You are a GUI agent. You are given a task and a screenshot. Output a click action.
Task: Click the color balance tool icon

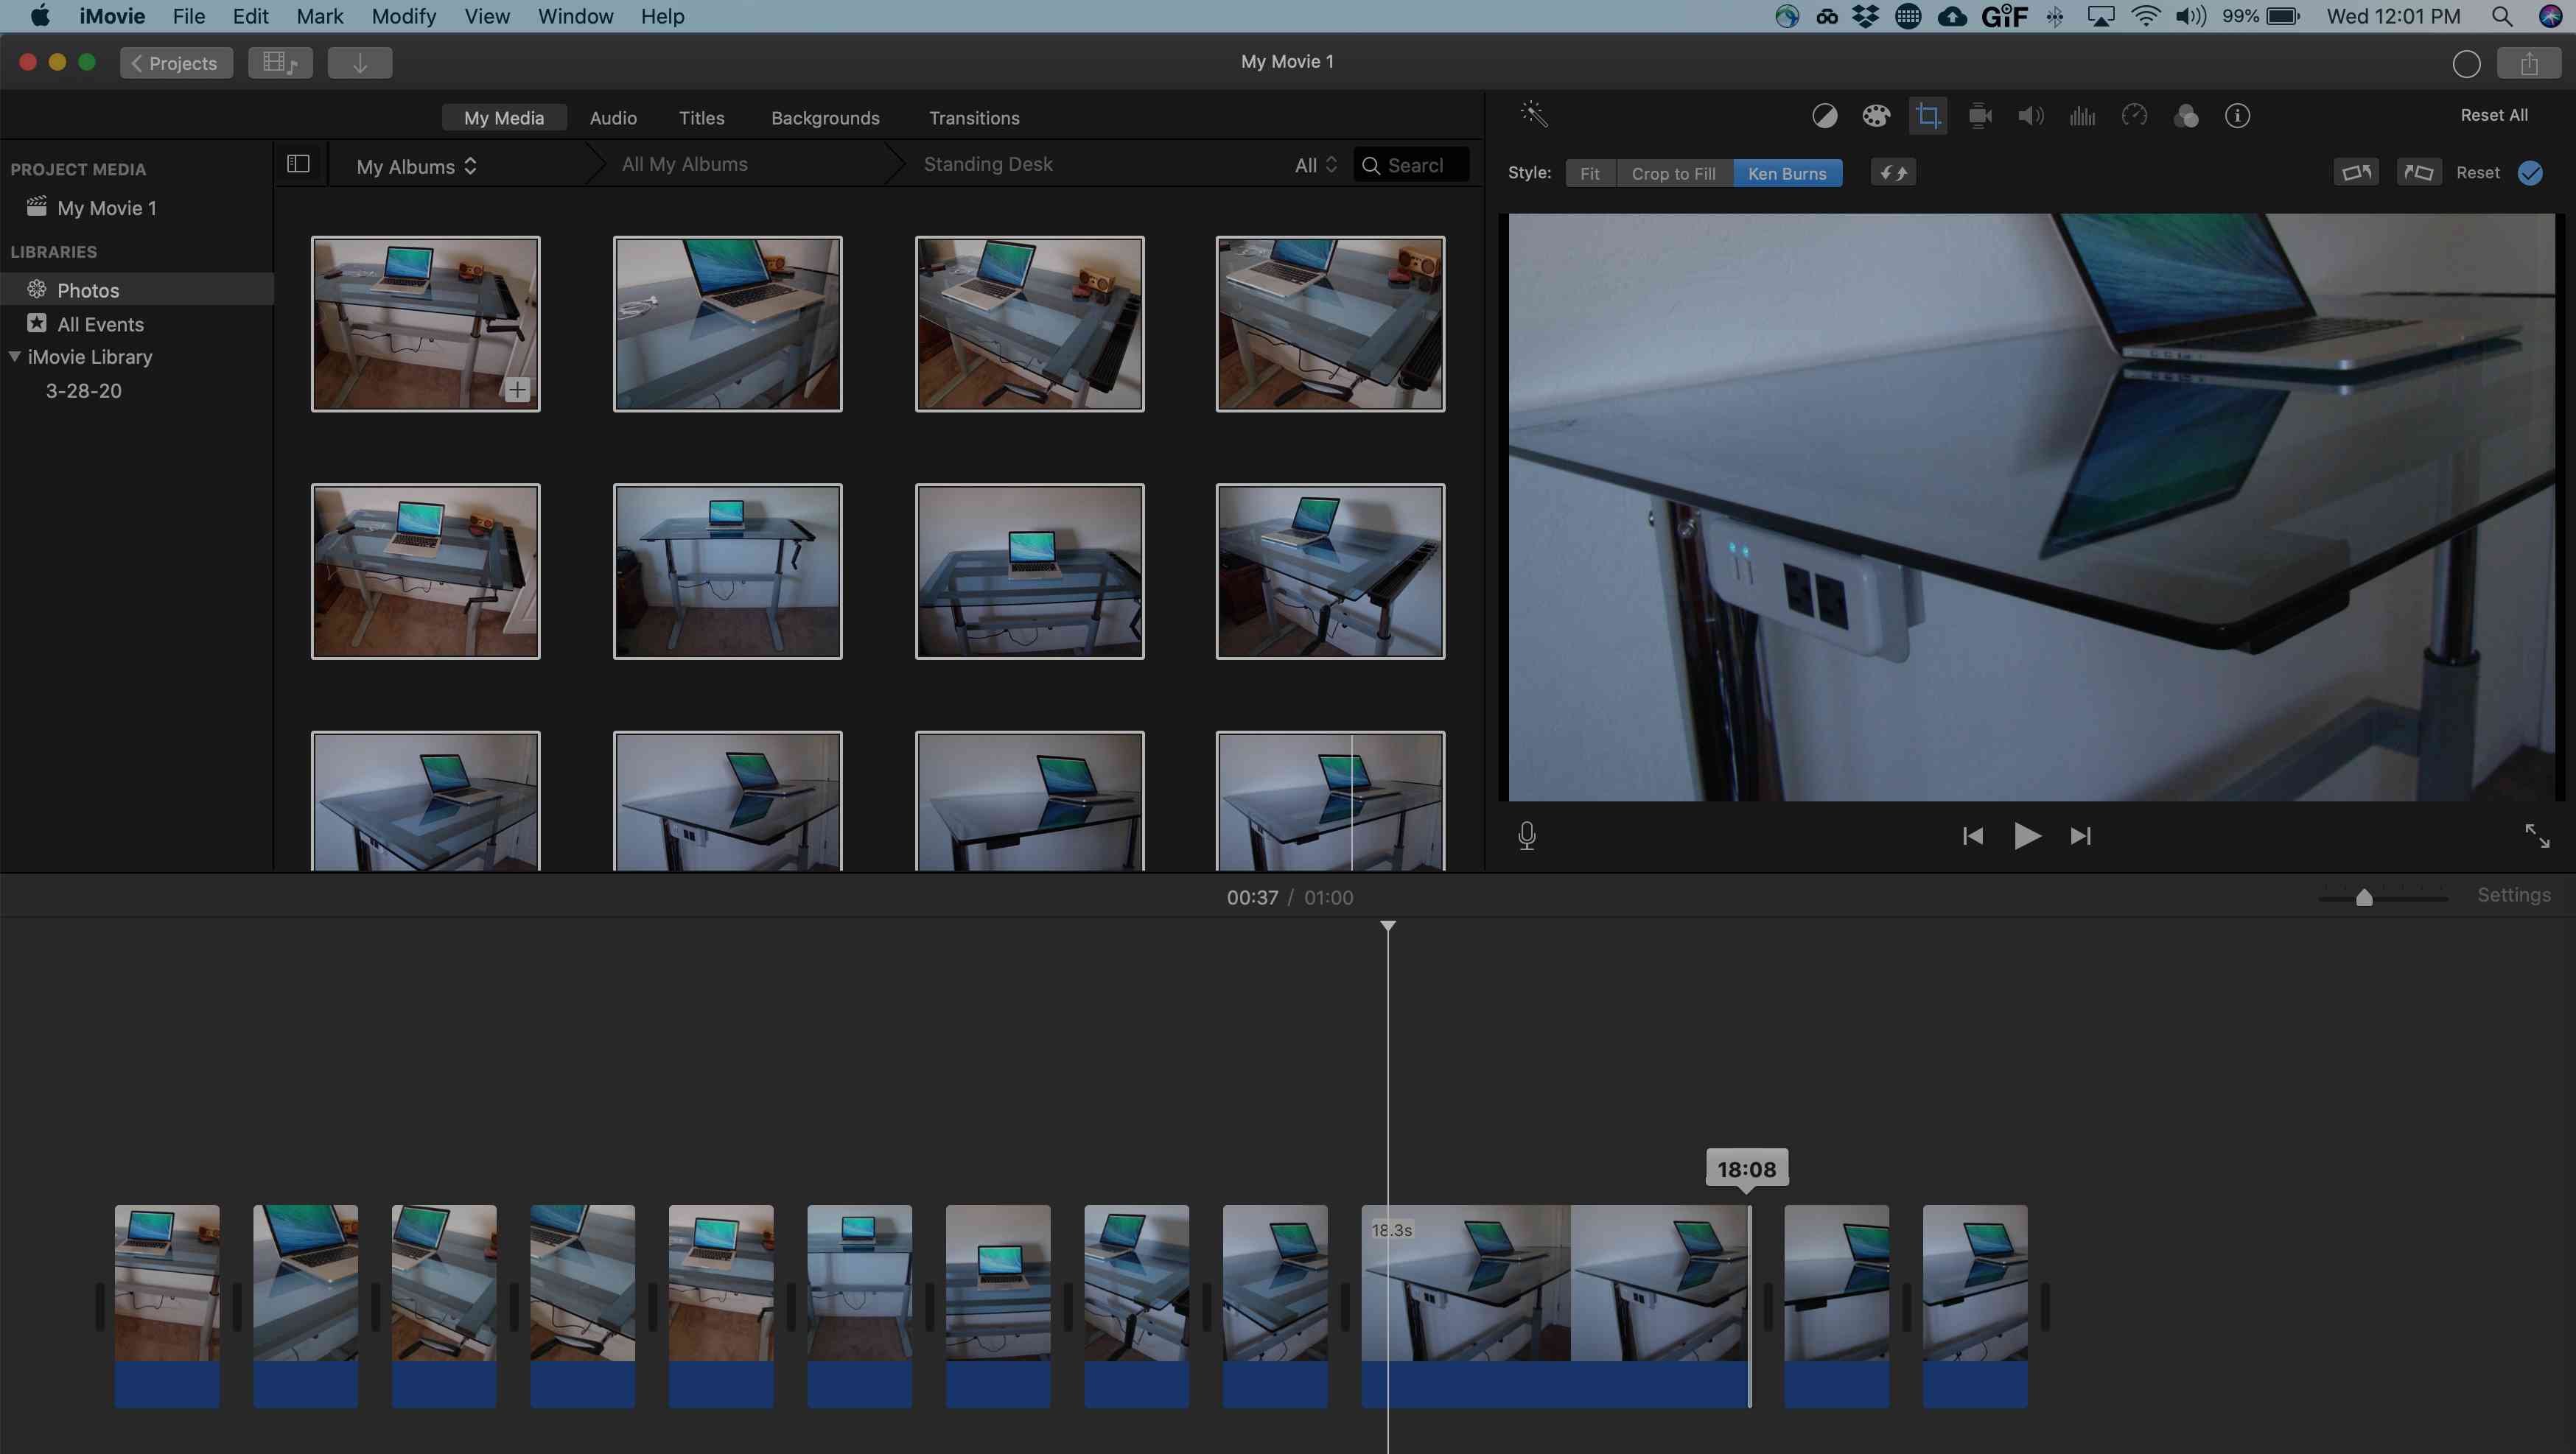coord(1824,115)
